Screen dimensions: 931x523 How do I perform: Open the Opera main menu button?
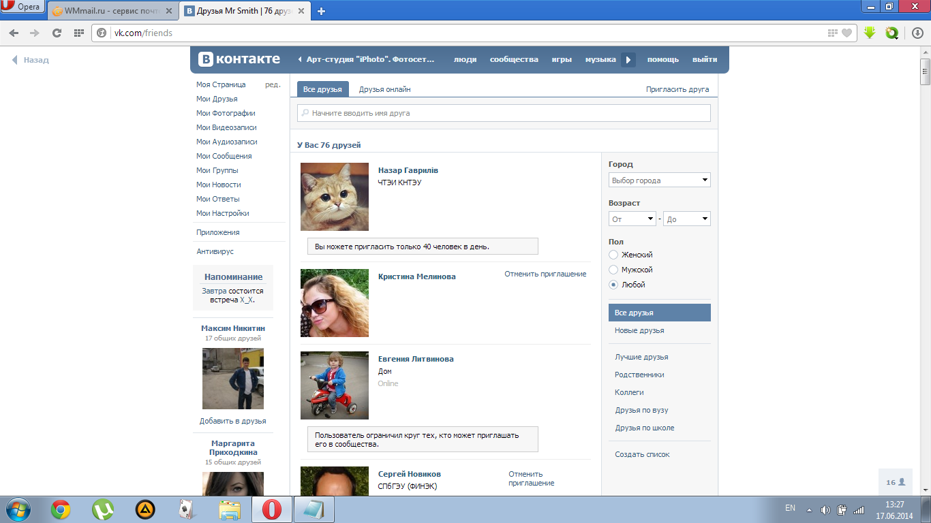(22, 7)
